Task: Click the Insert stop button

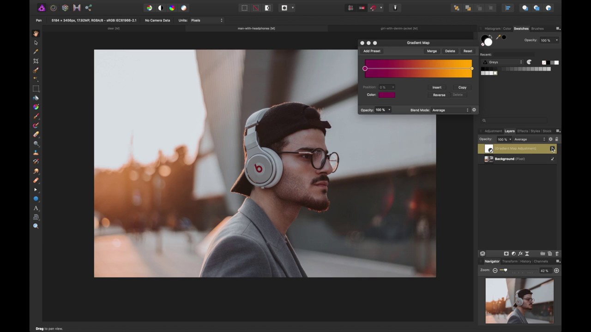Action: pyautogui.click(x=437, y=88)
